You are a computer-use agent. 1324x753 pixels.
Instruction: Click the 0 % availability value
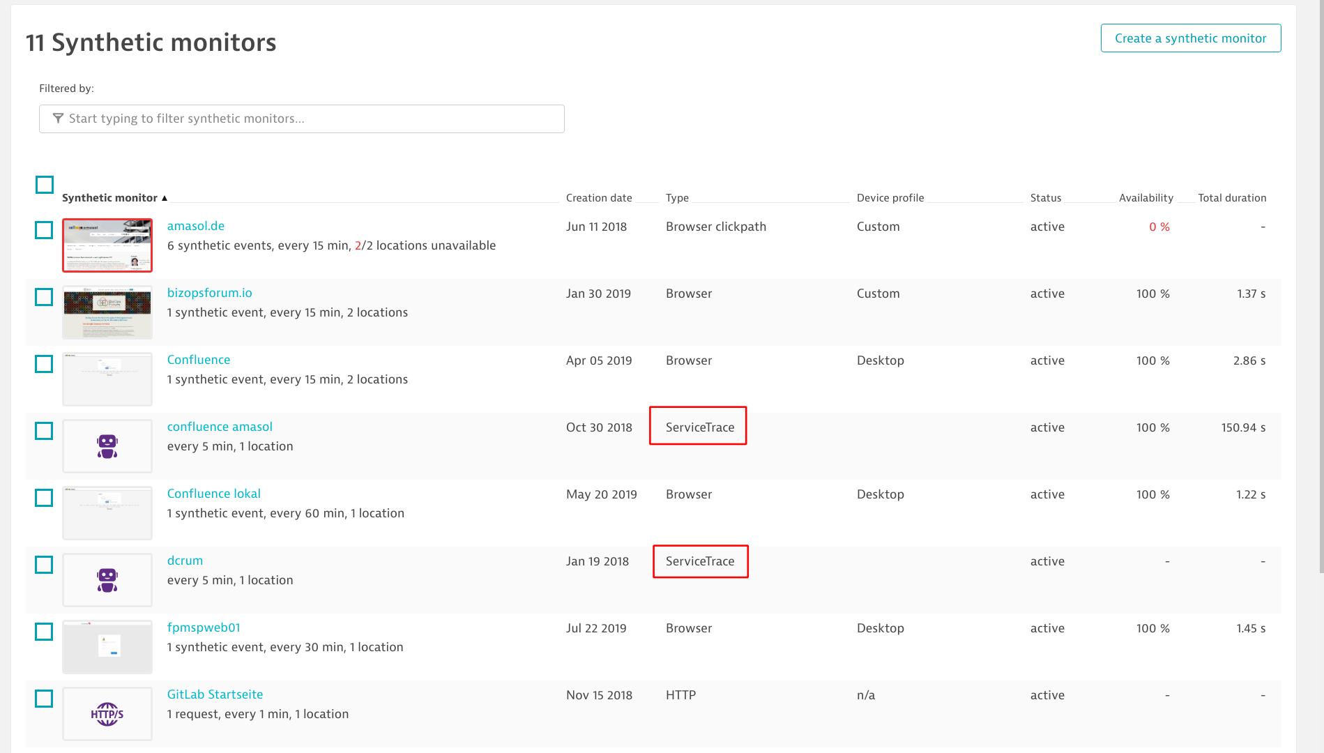coord(1159,227)
